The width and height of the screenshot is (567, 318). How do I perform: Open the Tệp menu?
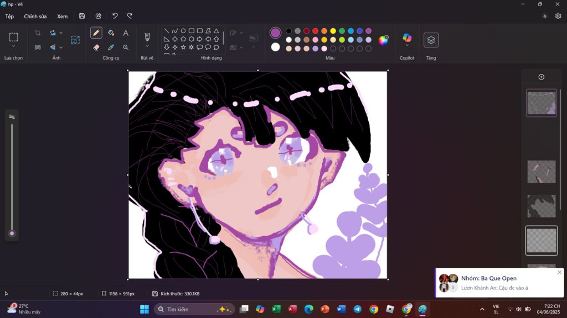point(9,17)
